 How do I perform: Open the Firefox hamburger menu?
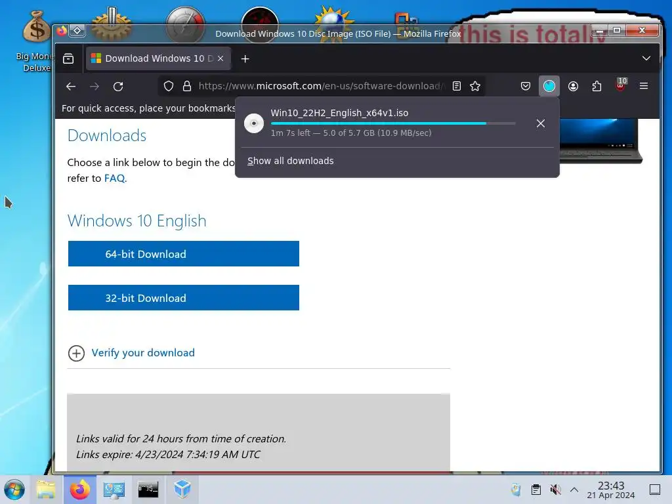(x=644, y=86)
